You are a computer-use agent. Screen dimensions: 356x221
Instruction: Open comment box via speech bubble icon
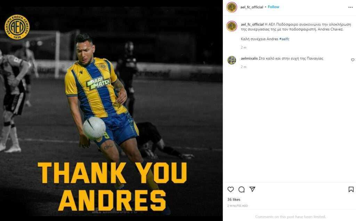(242, 189)
